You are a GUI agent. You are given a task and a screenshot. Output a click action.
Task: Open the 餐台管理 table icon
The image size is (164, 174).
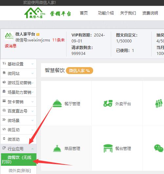point(108,148)
